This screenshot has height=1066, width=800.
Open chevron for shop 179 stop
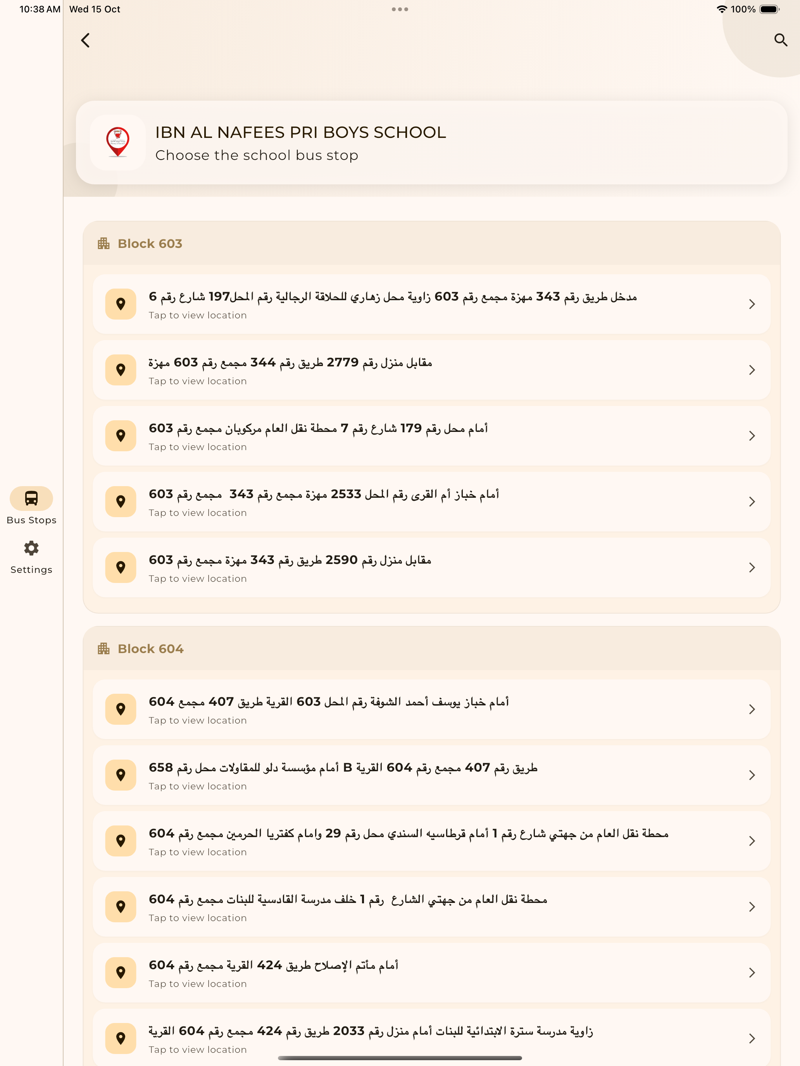752,436
